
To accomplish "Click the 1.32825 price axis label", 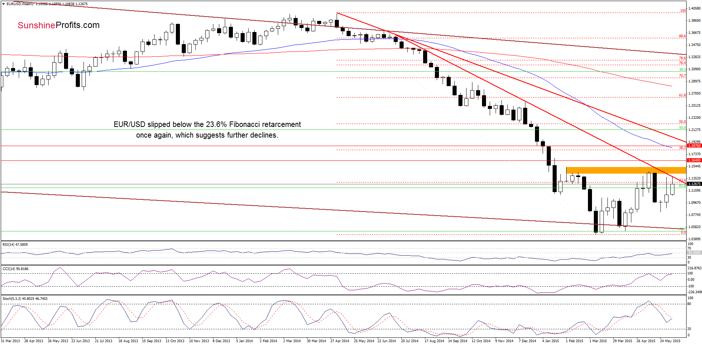I will [x=694, y=57].
